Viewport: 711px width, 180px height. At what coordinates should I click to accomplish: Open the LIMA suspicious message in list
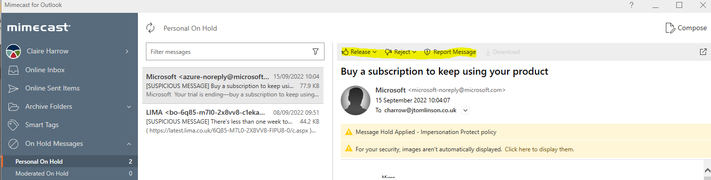click(233, 121)
